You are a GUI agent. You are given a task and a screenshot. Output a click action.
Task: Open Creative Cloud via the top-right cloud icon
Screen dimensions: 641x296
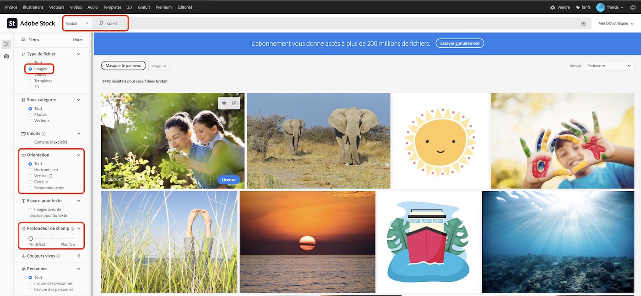pyautogui.click(x=633, y=7)
